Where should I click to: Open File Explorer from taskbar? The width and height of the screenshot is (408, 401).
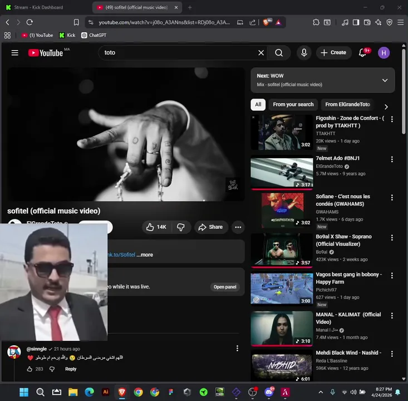pos(73,392)
